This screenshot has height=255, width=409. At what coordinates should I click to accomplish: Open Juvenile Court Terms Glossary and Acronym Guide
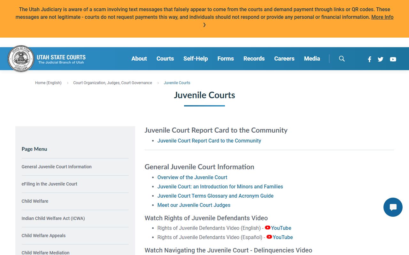point(215,196)
